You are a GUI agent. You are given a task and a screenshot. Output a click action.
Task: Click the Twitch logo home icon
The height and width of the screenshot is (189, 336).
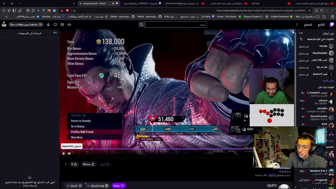point(332,24)
